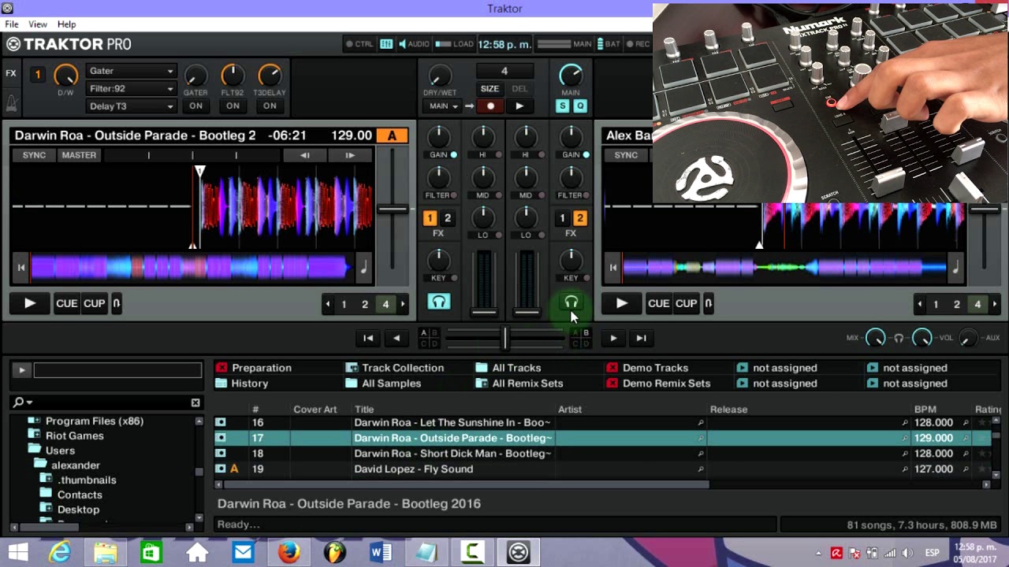Skip to previous track in preview player
The height and width of the screenshot is (567, 1009).
[x=368, y=338]
